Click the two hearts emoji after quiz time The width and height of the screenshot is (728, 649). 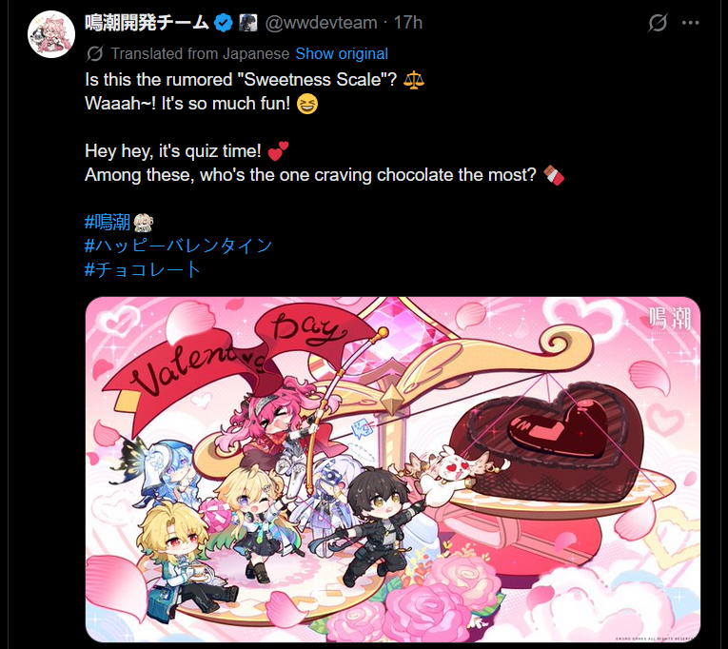pyautogui.click(x=278, y=151)
